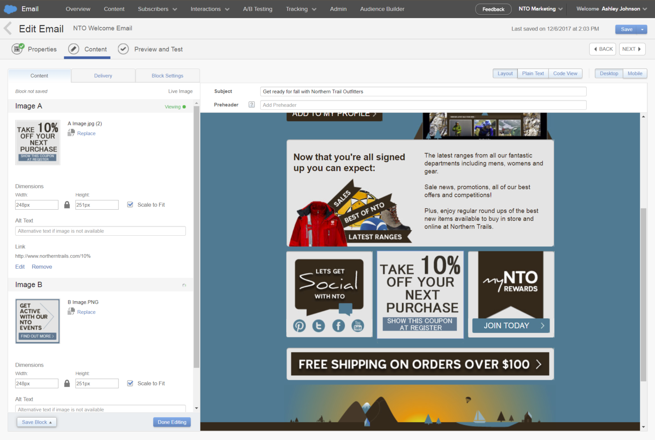This screenshot has width=655, height=440.
Task: Toggle the Image A dimension lock icon
Action: (x=67, y=205)
